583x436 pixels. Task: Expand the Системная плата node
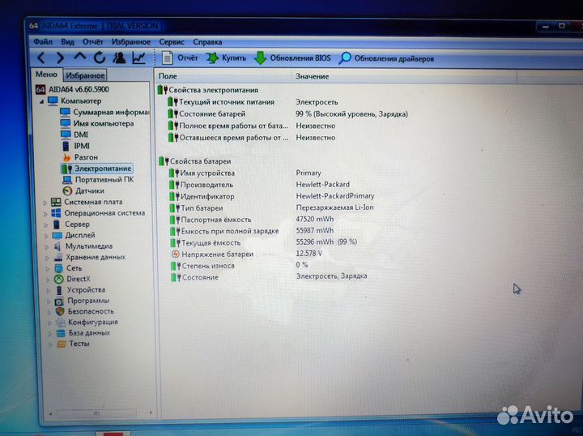(45, 203)
